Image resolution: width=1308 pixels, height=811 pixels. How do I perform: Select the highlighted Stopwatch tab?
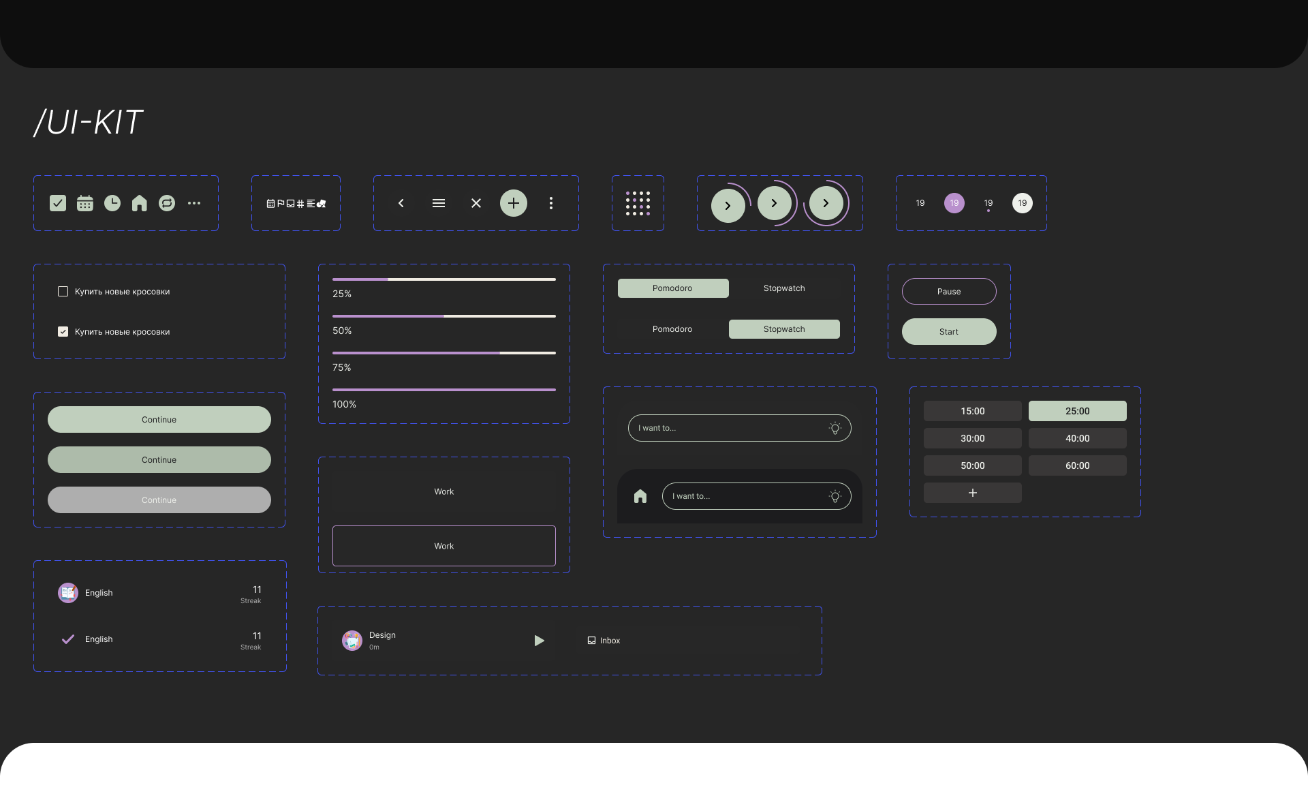pyautogui.click(x=784, y=329)
